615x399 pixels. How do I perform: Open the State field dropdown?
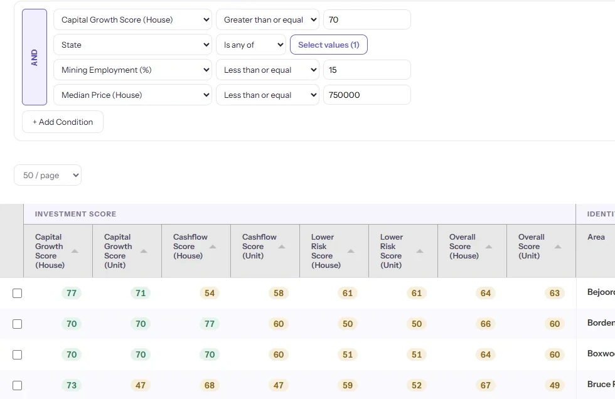tap(132, 45)
